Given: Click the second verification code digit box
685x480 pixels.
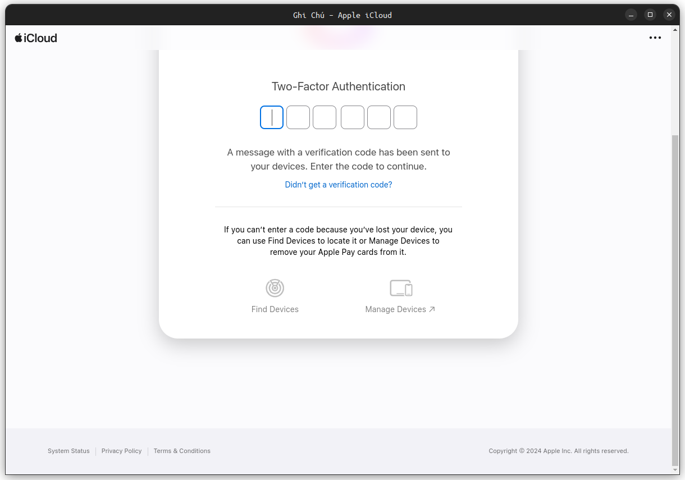Looking at the screenshot, I should 298,117.
